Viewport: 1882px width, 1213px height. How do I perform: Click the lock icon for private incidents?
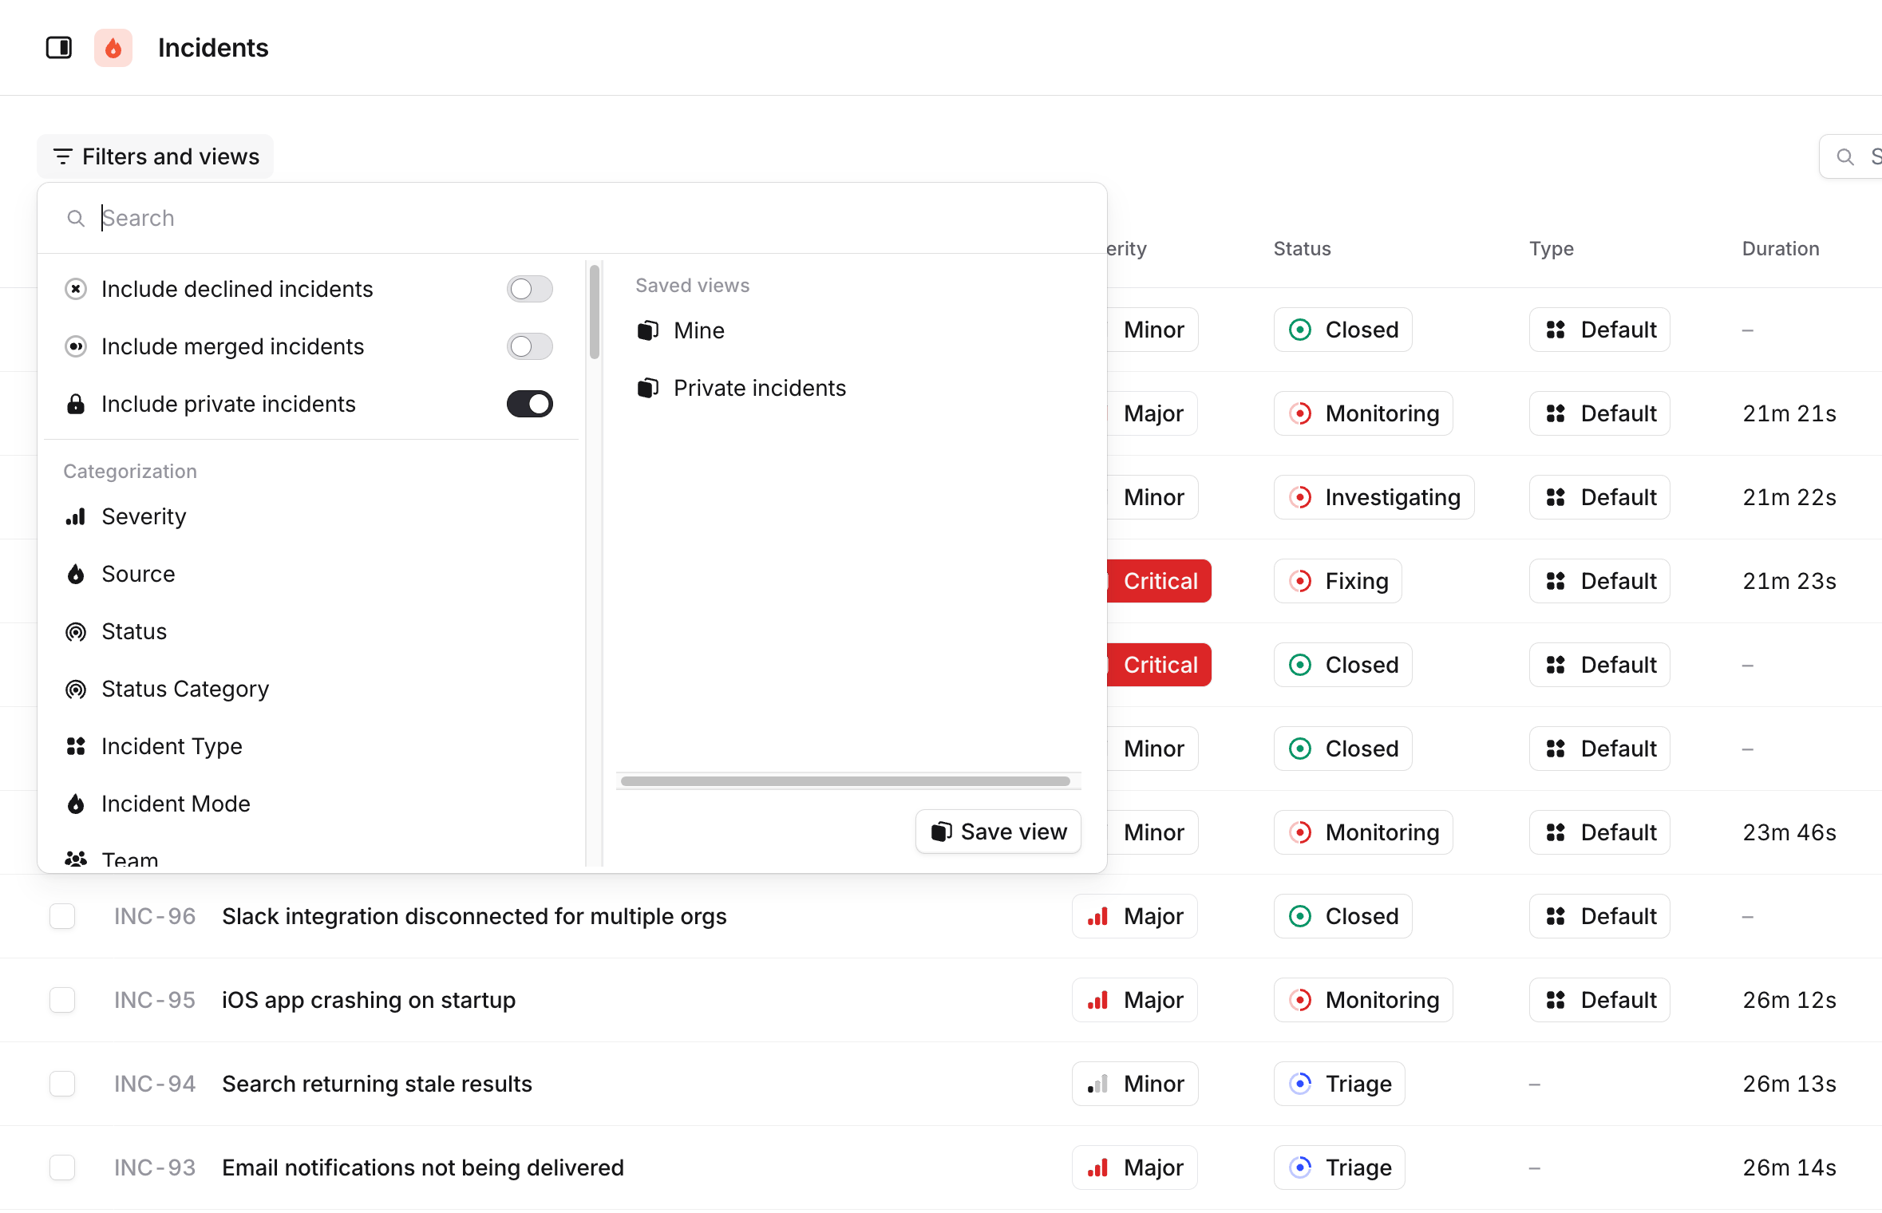coord(76,404)
